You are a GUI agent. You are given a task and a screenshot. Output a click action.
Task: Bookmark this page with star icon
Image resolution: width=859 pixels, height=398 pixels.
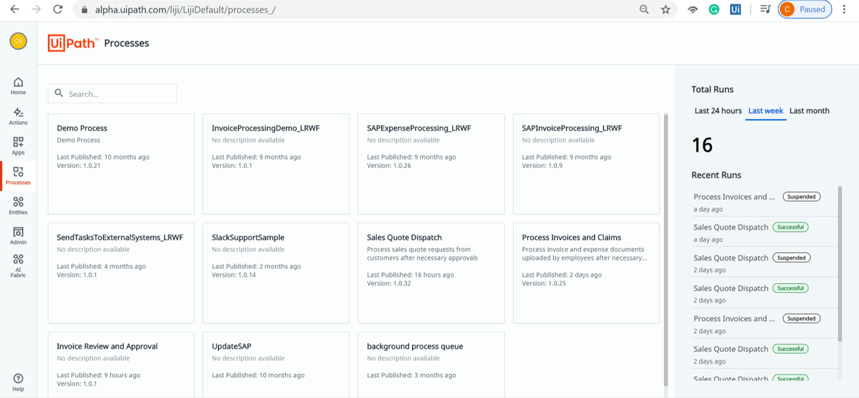pyautogui.click(x=665, y=9)
